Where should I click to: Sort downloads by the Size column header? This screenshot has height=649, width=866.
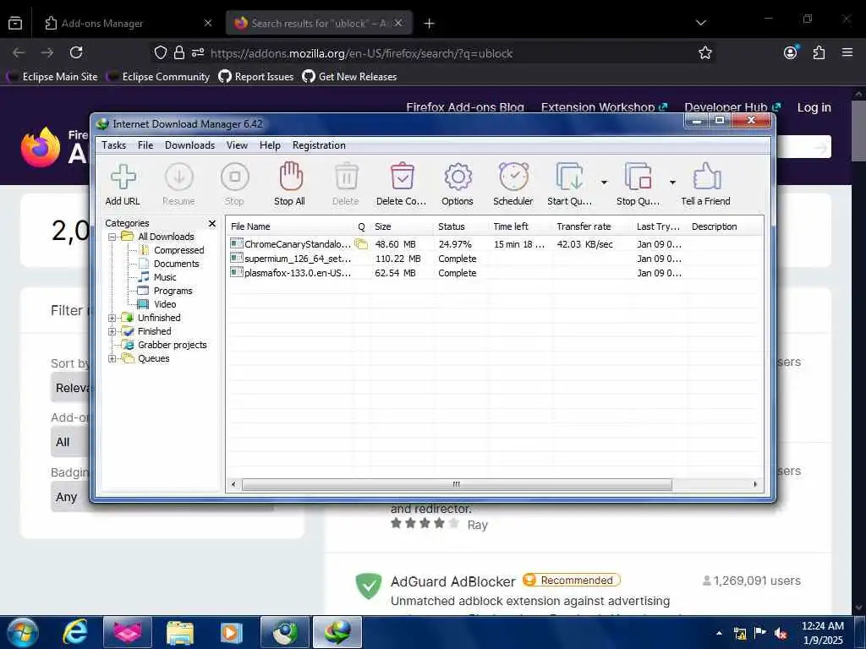[402, 226]
